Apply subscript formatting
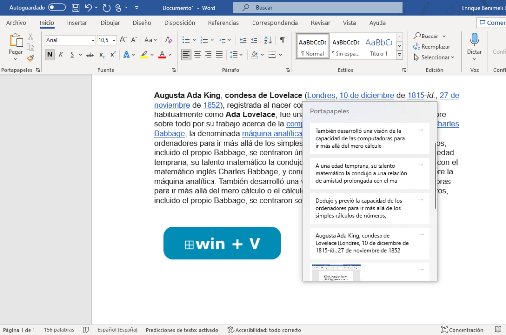This screenshot has height=335, width=506. pos(102,55)
